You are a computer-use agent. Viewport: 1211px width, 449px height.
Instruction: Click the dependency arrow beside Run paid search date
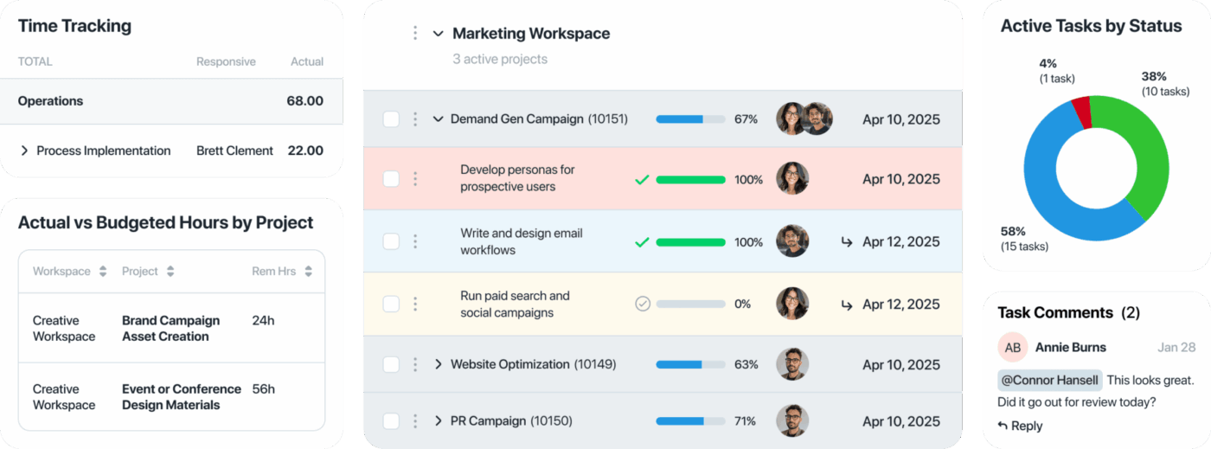(847, 304)
